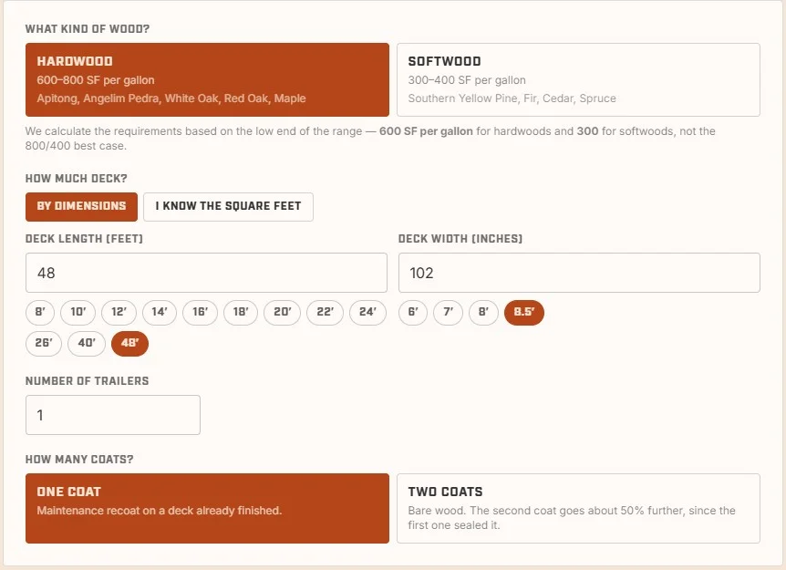Screen dimensions: 786x570
Task: Click the active 8.5' width chip
Action: pos(523,312)
